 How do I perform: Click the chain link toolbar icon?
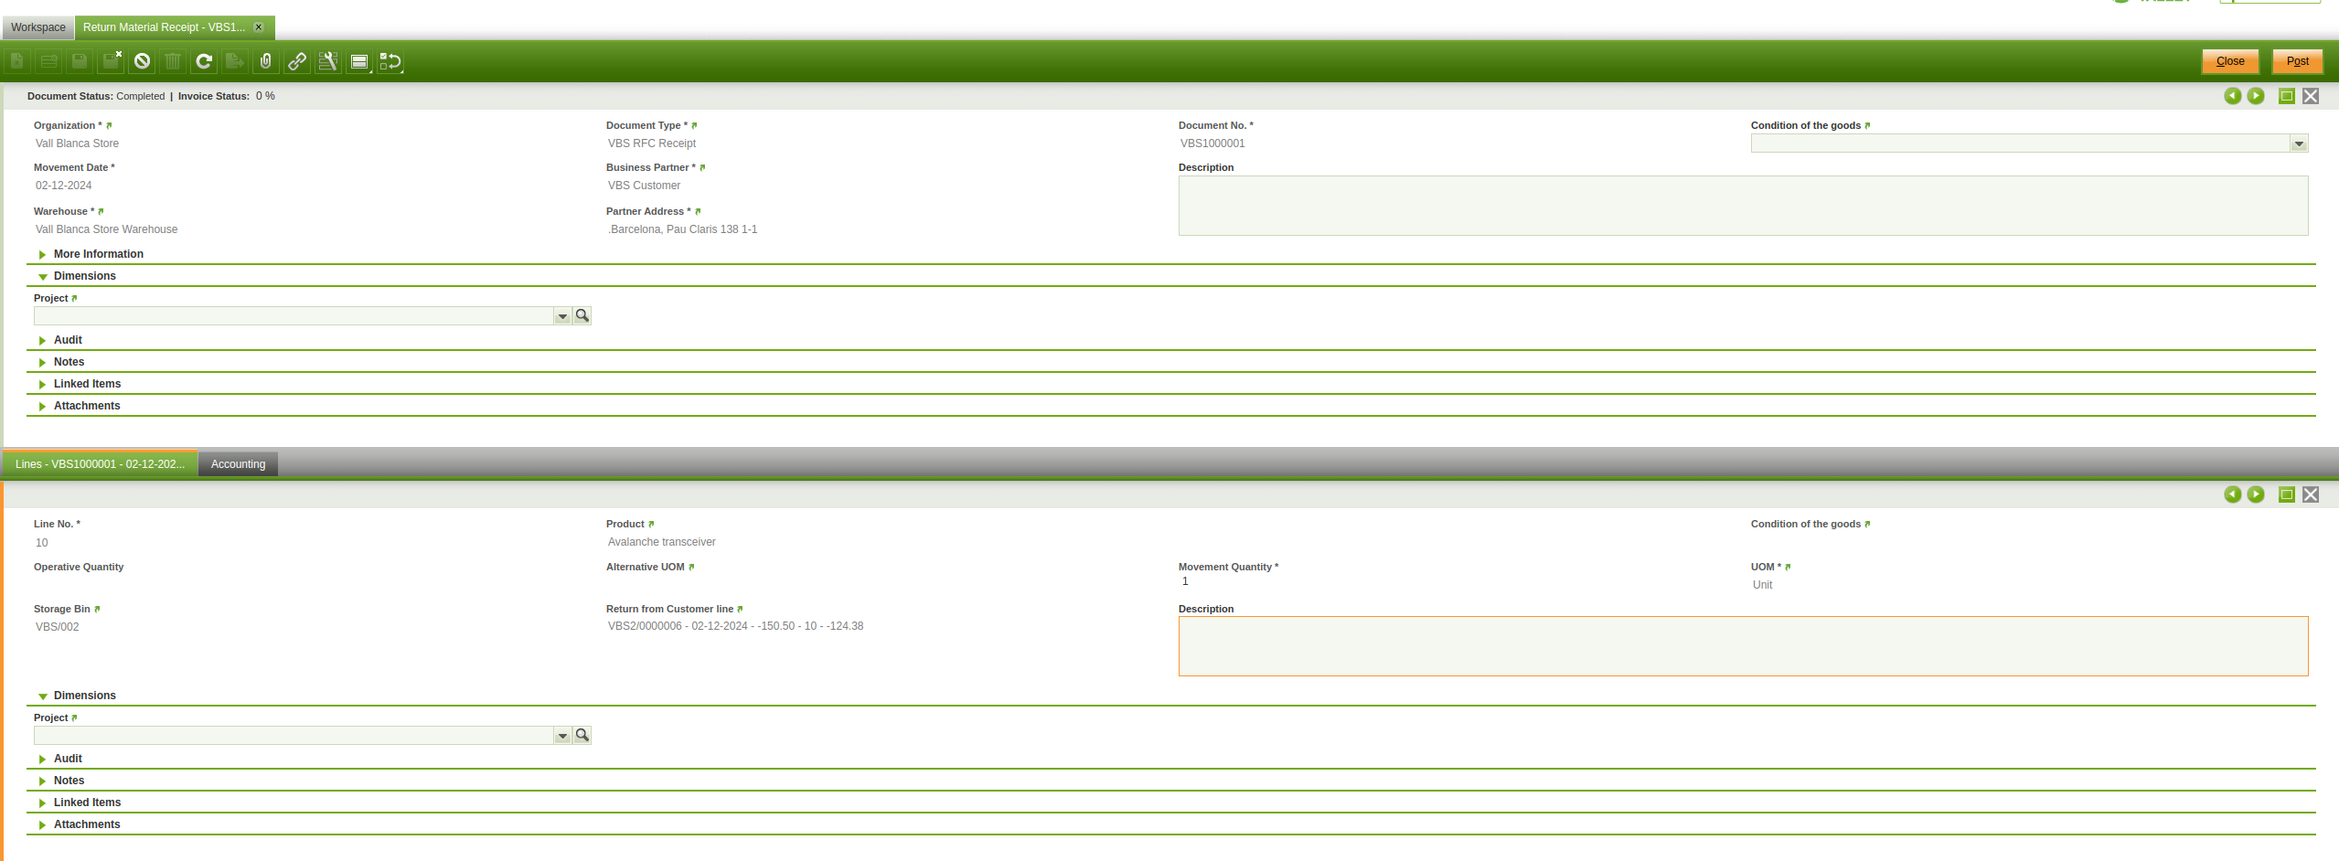tap(297, 61)
